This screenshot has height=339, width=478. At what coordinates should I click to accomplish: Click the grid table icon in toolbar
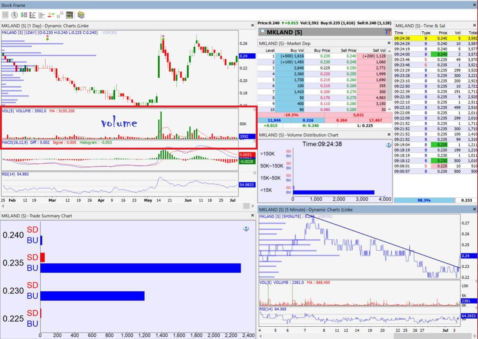tap(5, 15)
